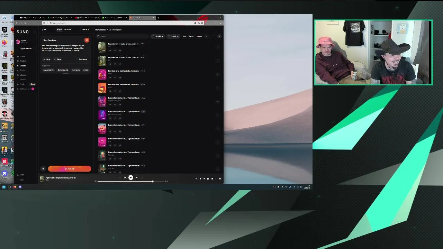443x249 pixels.
Task: Open the Filters dropdown
Action: pyautogui.click(x=157, y=36)
